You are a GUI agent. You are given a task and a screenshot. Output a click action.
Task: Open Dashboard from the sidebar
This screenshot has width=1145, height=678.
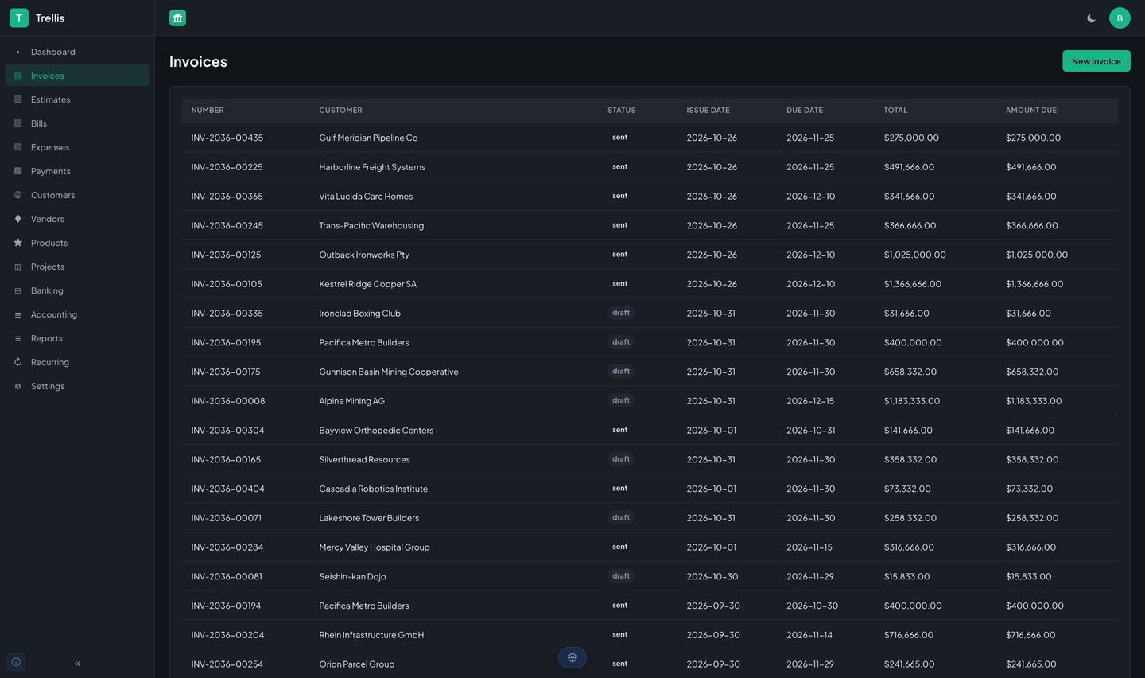tap(77, 52)
